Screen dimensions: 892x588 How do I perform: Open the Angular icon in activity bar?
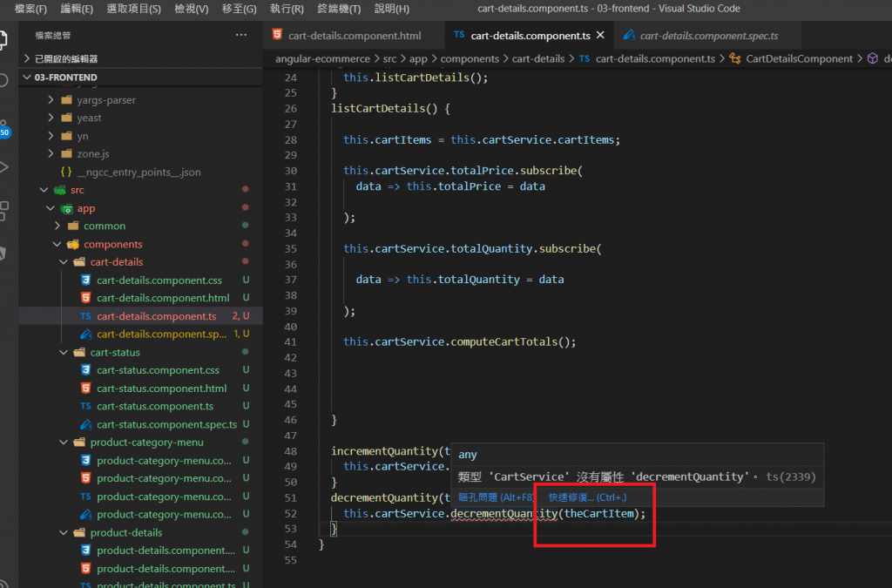3,253
